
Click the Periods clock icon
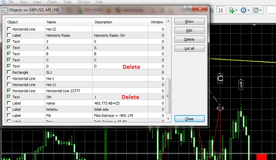tap(243, 10)
